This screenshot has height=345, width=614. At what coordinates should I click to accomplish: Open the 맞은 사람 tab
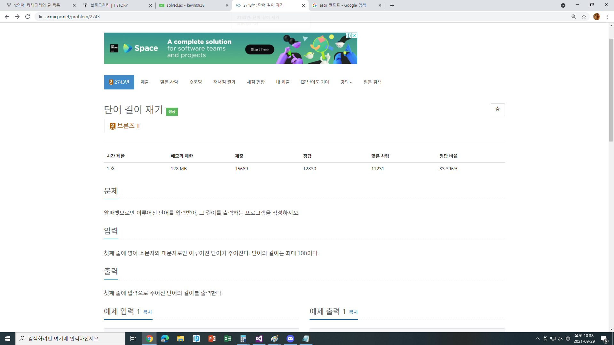click(169, 82)
